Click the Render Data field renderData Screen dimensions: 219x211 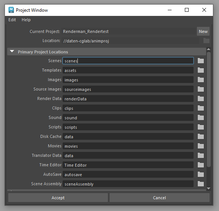click(128, 98)
